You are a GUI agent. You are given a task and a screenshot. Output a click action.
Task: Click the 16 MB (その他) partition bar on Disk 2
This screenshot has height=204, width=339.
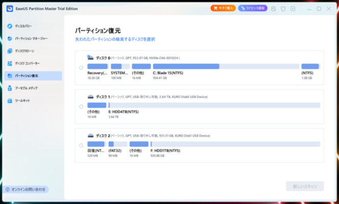coord(139,144)
